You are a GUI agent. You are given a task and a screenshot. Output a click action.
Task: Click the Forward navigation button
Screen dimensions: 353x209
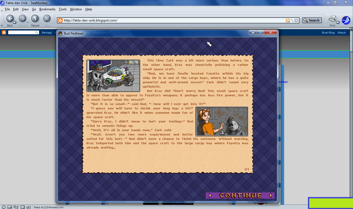pos(22,19)
